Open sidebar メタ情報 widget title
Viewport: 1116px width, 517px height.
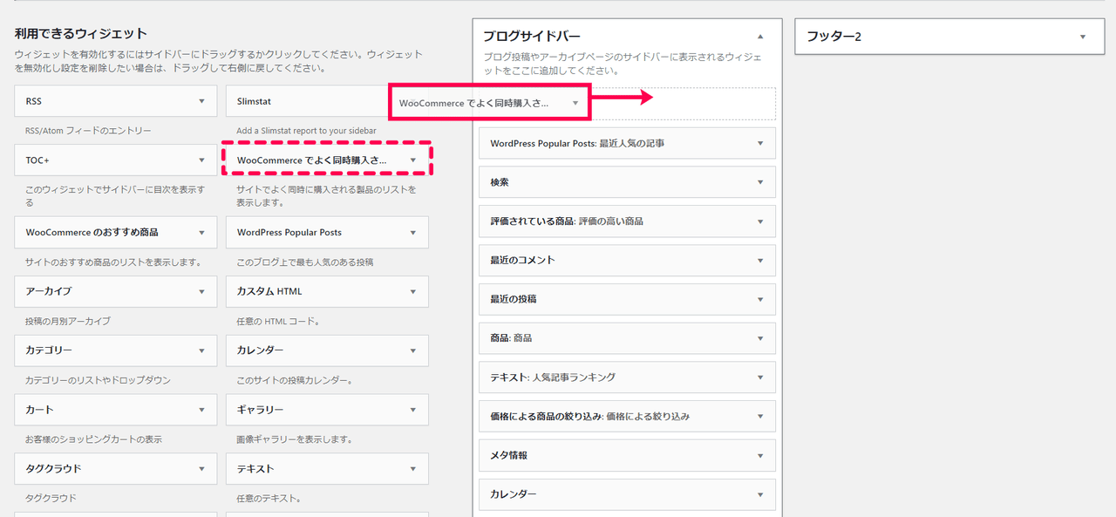pyautogui.click(x=508, y=455)
